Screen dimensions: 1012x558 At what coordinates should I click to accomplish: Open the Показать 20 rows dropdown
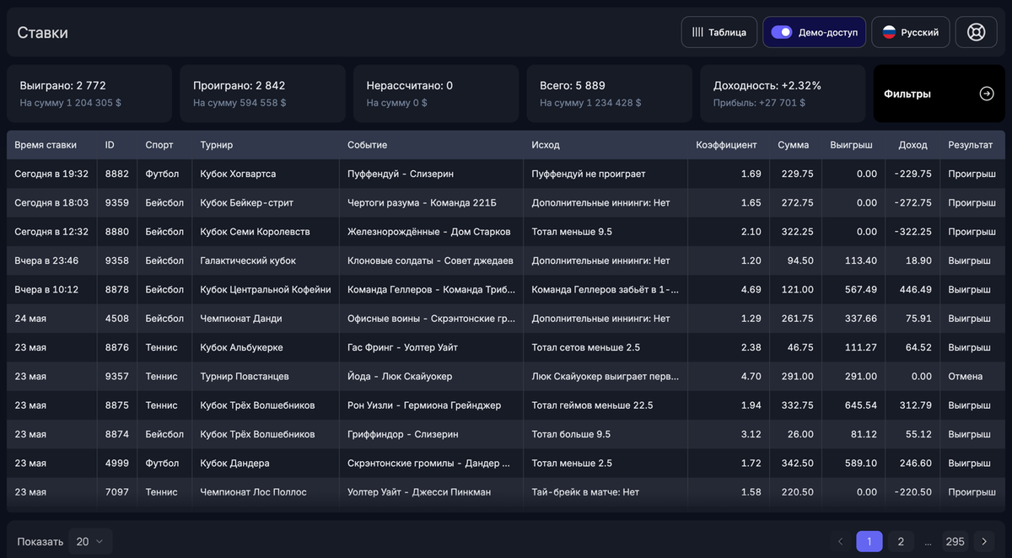click(x=91, y=542)
